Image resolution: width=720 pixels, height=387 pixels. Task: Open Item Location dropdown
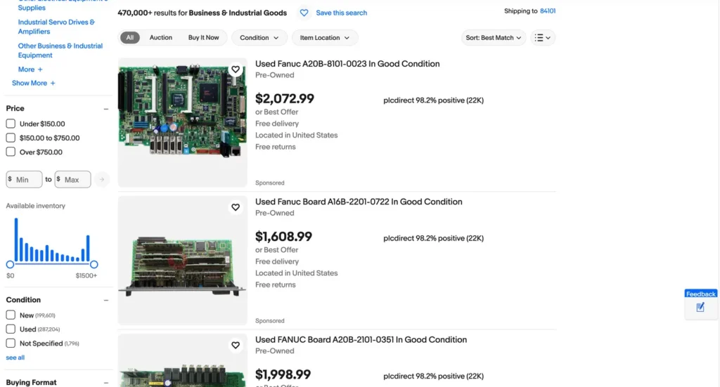[x=325, y=38]
